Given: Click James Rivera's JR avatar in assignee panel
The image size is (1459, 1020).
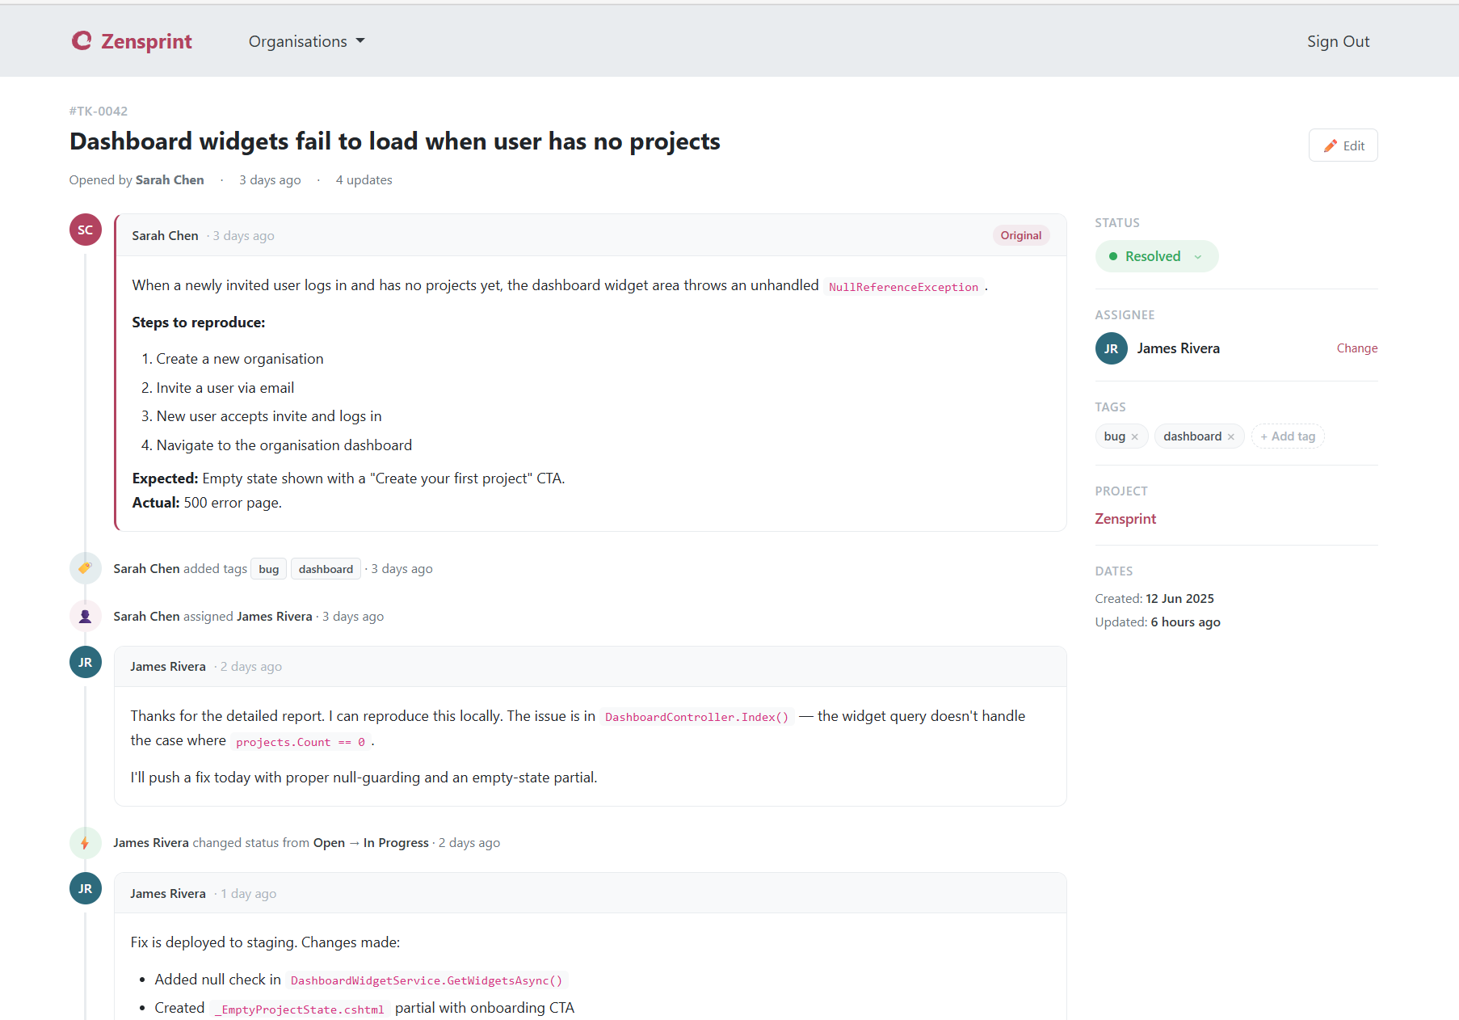Looking at the screenshot, I should [x=1111, y=348].
